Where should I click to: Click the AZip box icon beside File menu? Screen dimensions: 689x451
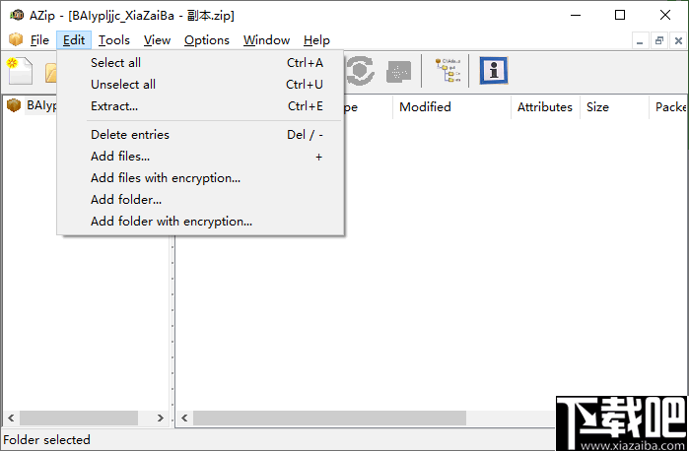(x=16, y=39)
